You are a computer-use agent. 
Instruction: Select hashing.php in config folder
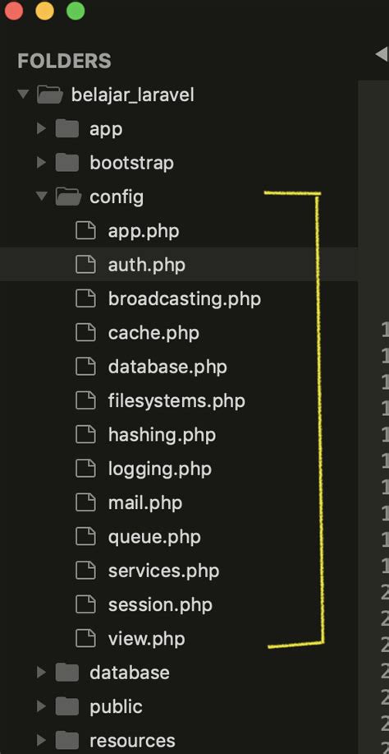click(x=162, y=435)
